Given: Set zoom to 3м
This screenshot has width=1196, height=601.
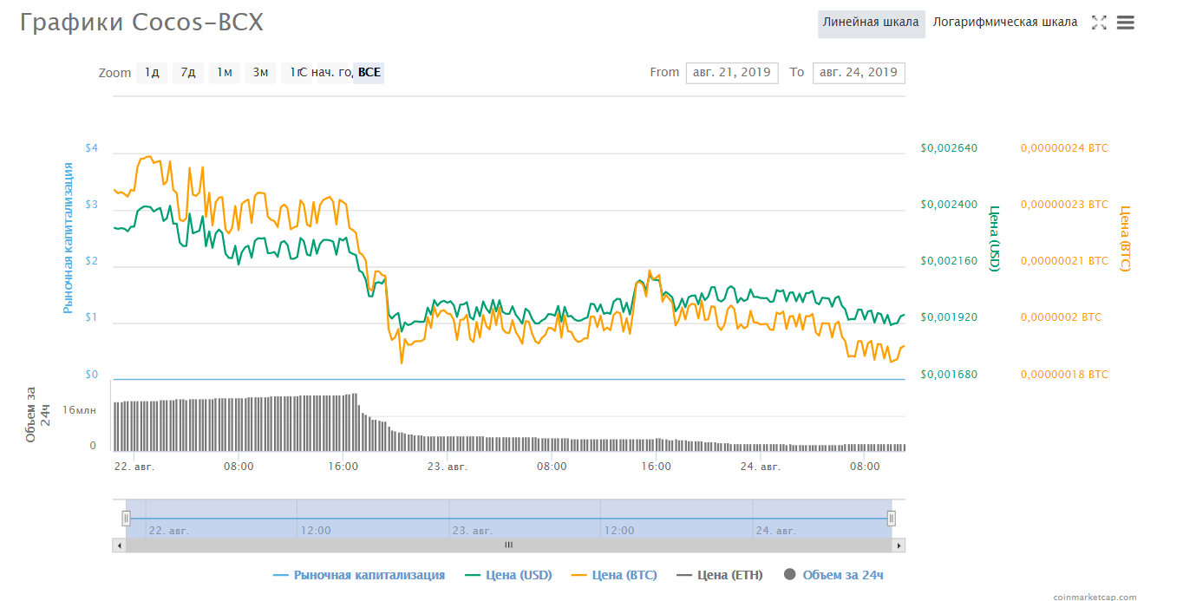Looking at the screenshot, I should 260,73.
